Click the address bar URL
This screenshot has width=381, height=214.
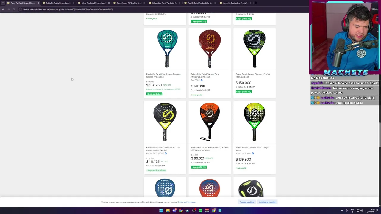click(x=68, y=9)
